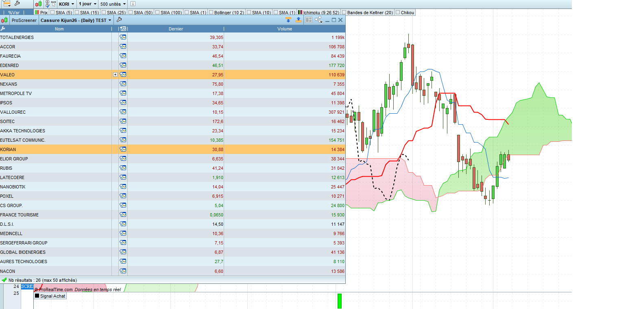Enable the SMA (15) indicator checkbox
The height and width of the screenshot is (309, 643).
point(77,12)
